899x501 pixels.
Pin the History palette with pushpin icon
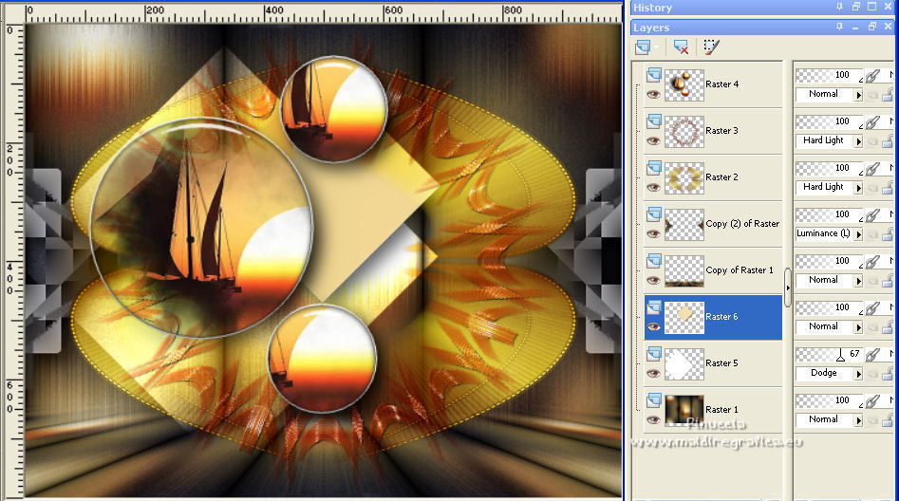tap(839, 7)
